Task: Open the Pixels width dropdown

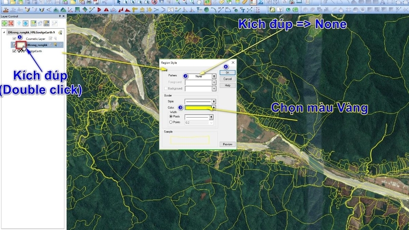Action: point(211,117)
